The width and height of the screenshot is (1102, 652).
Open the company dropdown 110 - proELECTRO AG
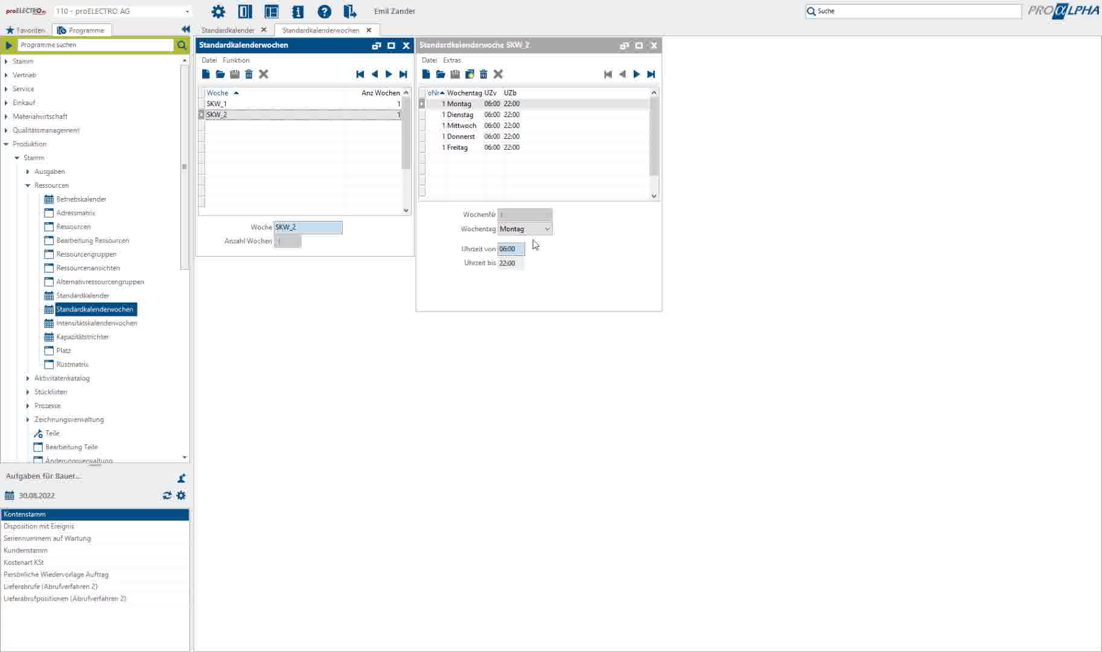187,11
